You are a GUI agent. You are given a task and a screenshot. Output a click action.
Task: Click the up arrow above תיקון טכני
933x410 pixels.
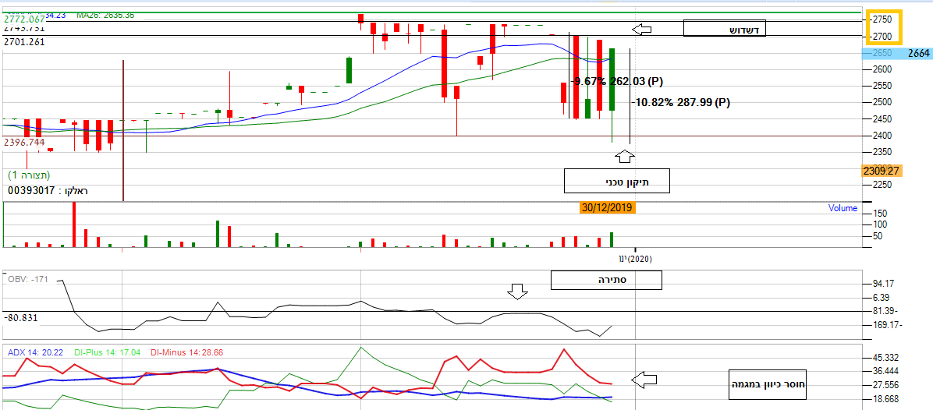point(624,157)
